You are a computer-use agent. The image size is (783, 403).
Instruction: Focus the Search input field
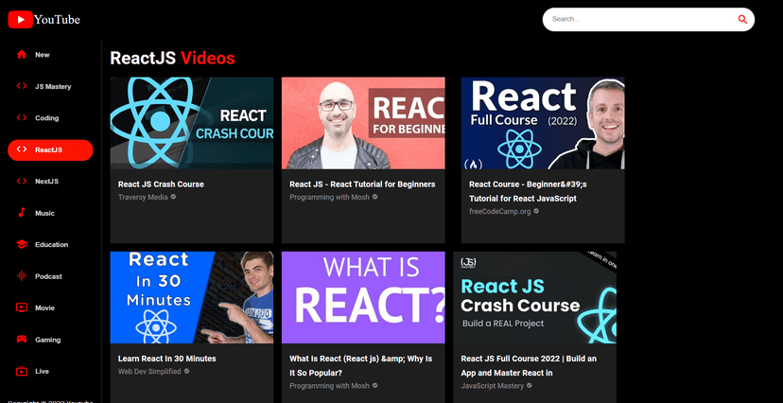(642, 20)
